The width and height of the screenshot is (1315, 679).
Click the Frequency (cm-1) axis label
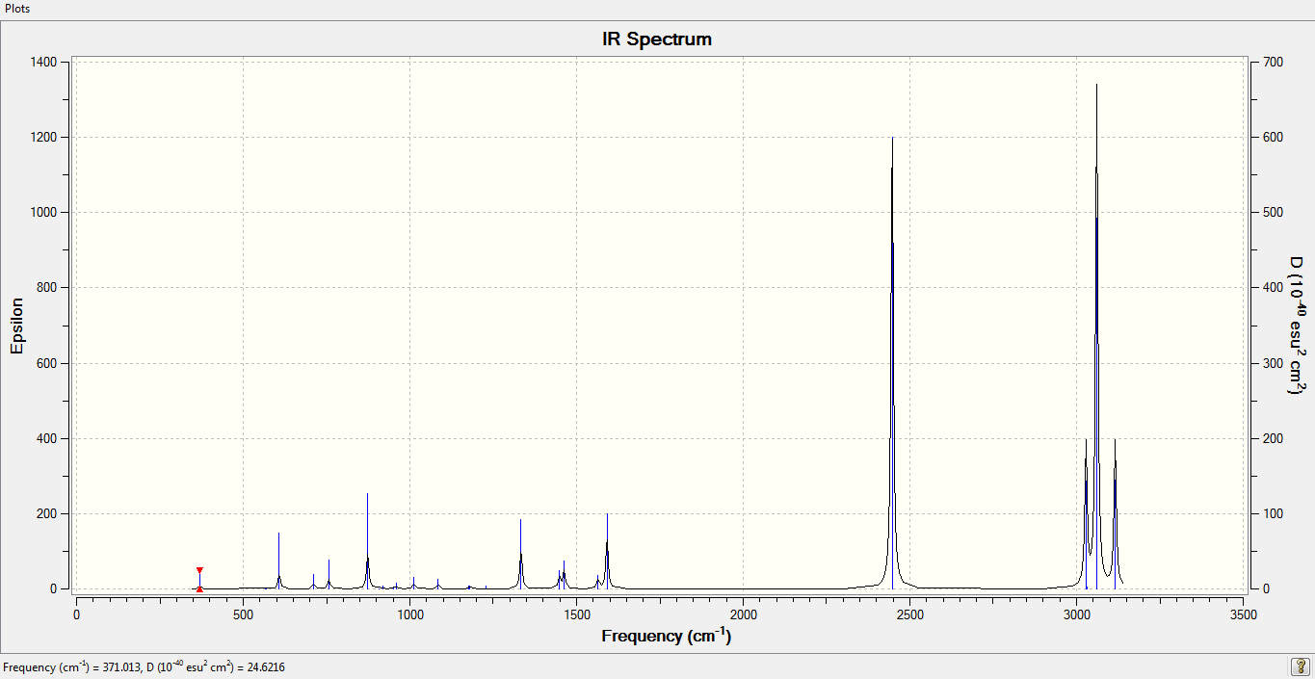pyautogui.click(x=666, y=636)
